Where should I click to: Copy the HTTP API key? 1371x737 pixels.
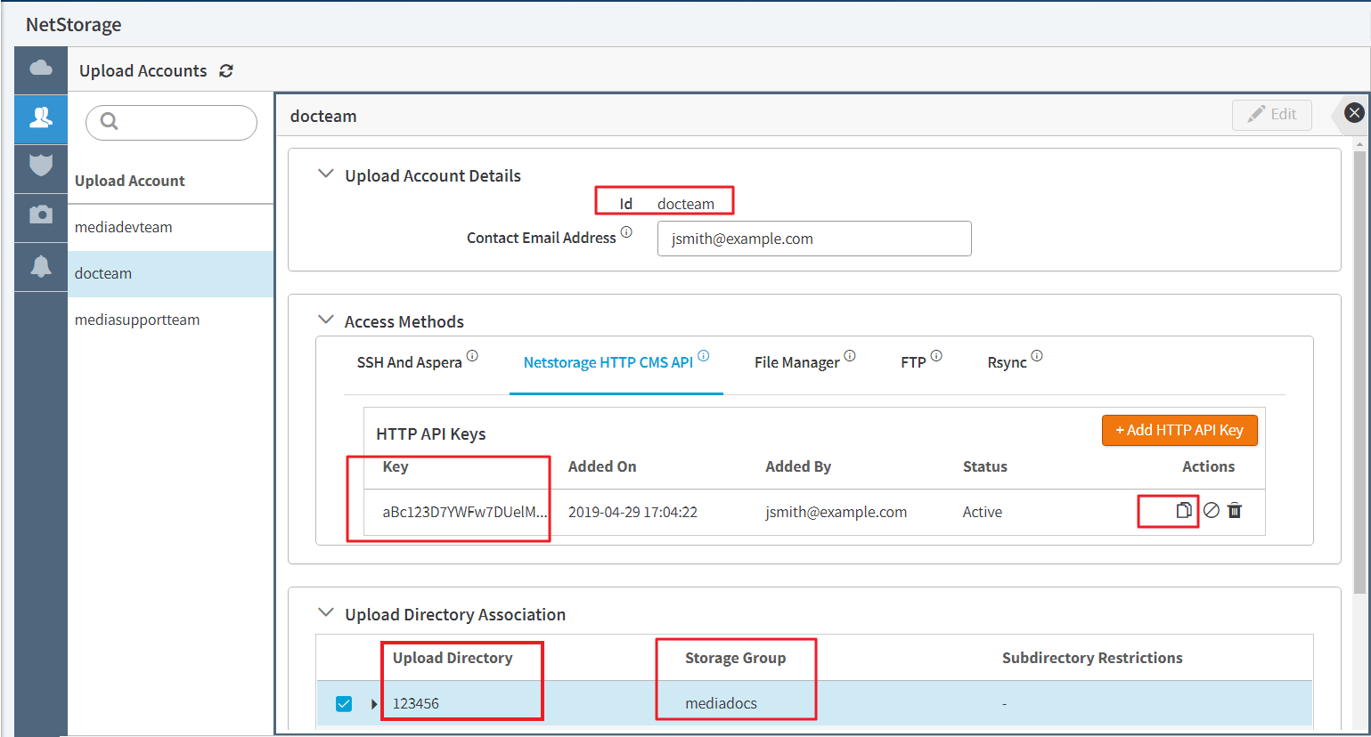tap(1183, 511)
